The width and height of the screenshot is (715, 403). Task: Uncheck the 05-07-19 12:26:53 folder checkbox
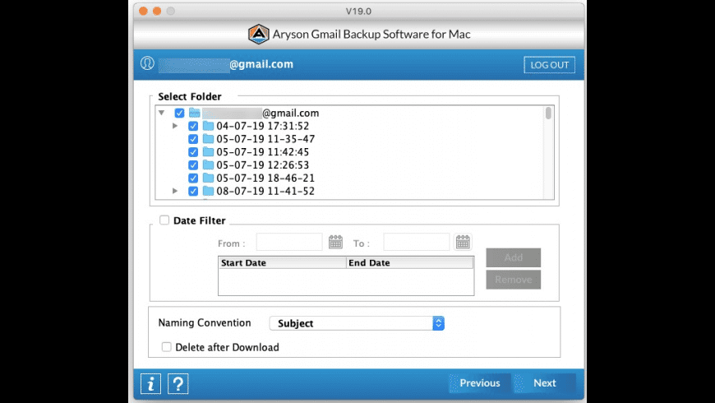coord(193,164)
